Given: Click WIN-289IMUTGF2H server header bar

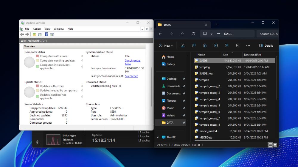Looking at the screenshot, I should click(x=86, y=41).
